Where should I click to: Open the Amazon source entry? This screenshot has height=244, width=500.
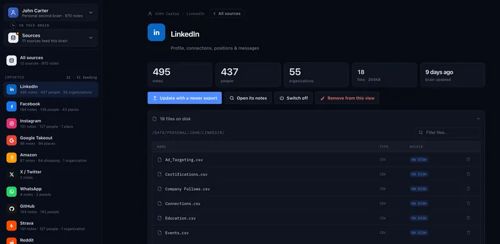[x=51, y=157]
